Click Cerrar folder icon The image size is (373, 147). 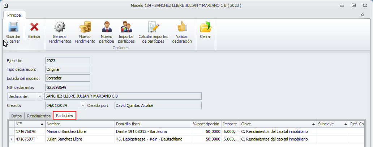(x=206, y=27)
